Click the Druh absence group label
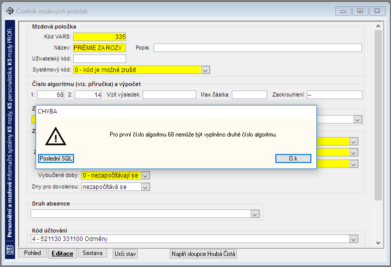 (51, 203)
